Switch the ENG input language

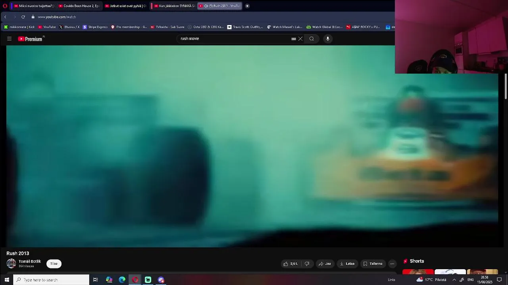point(471,280)
